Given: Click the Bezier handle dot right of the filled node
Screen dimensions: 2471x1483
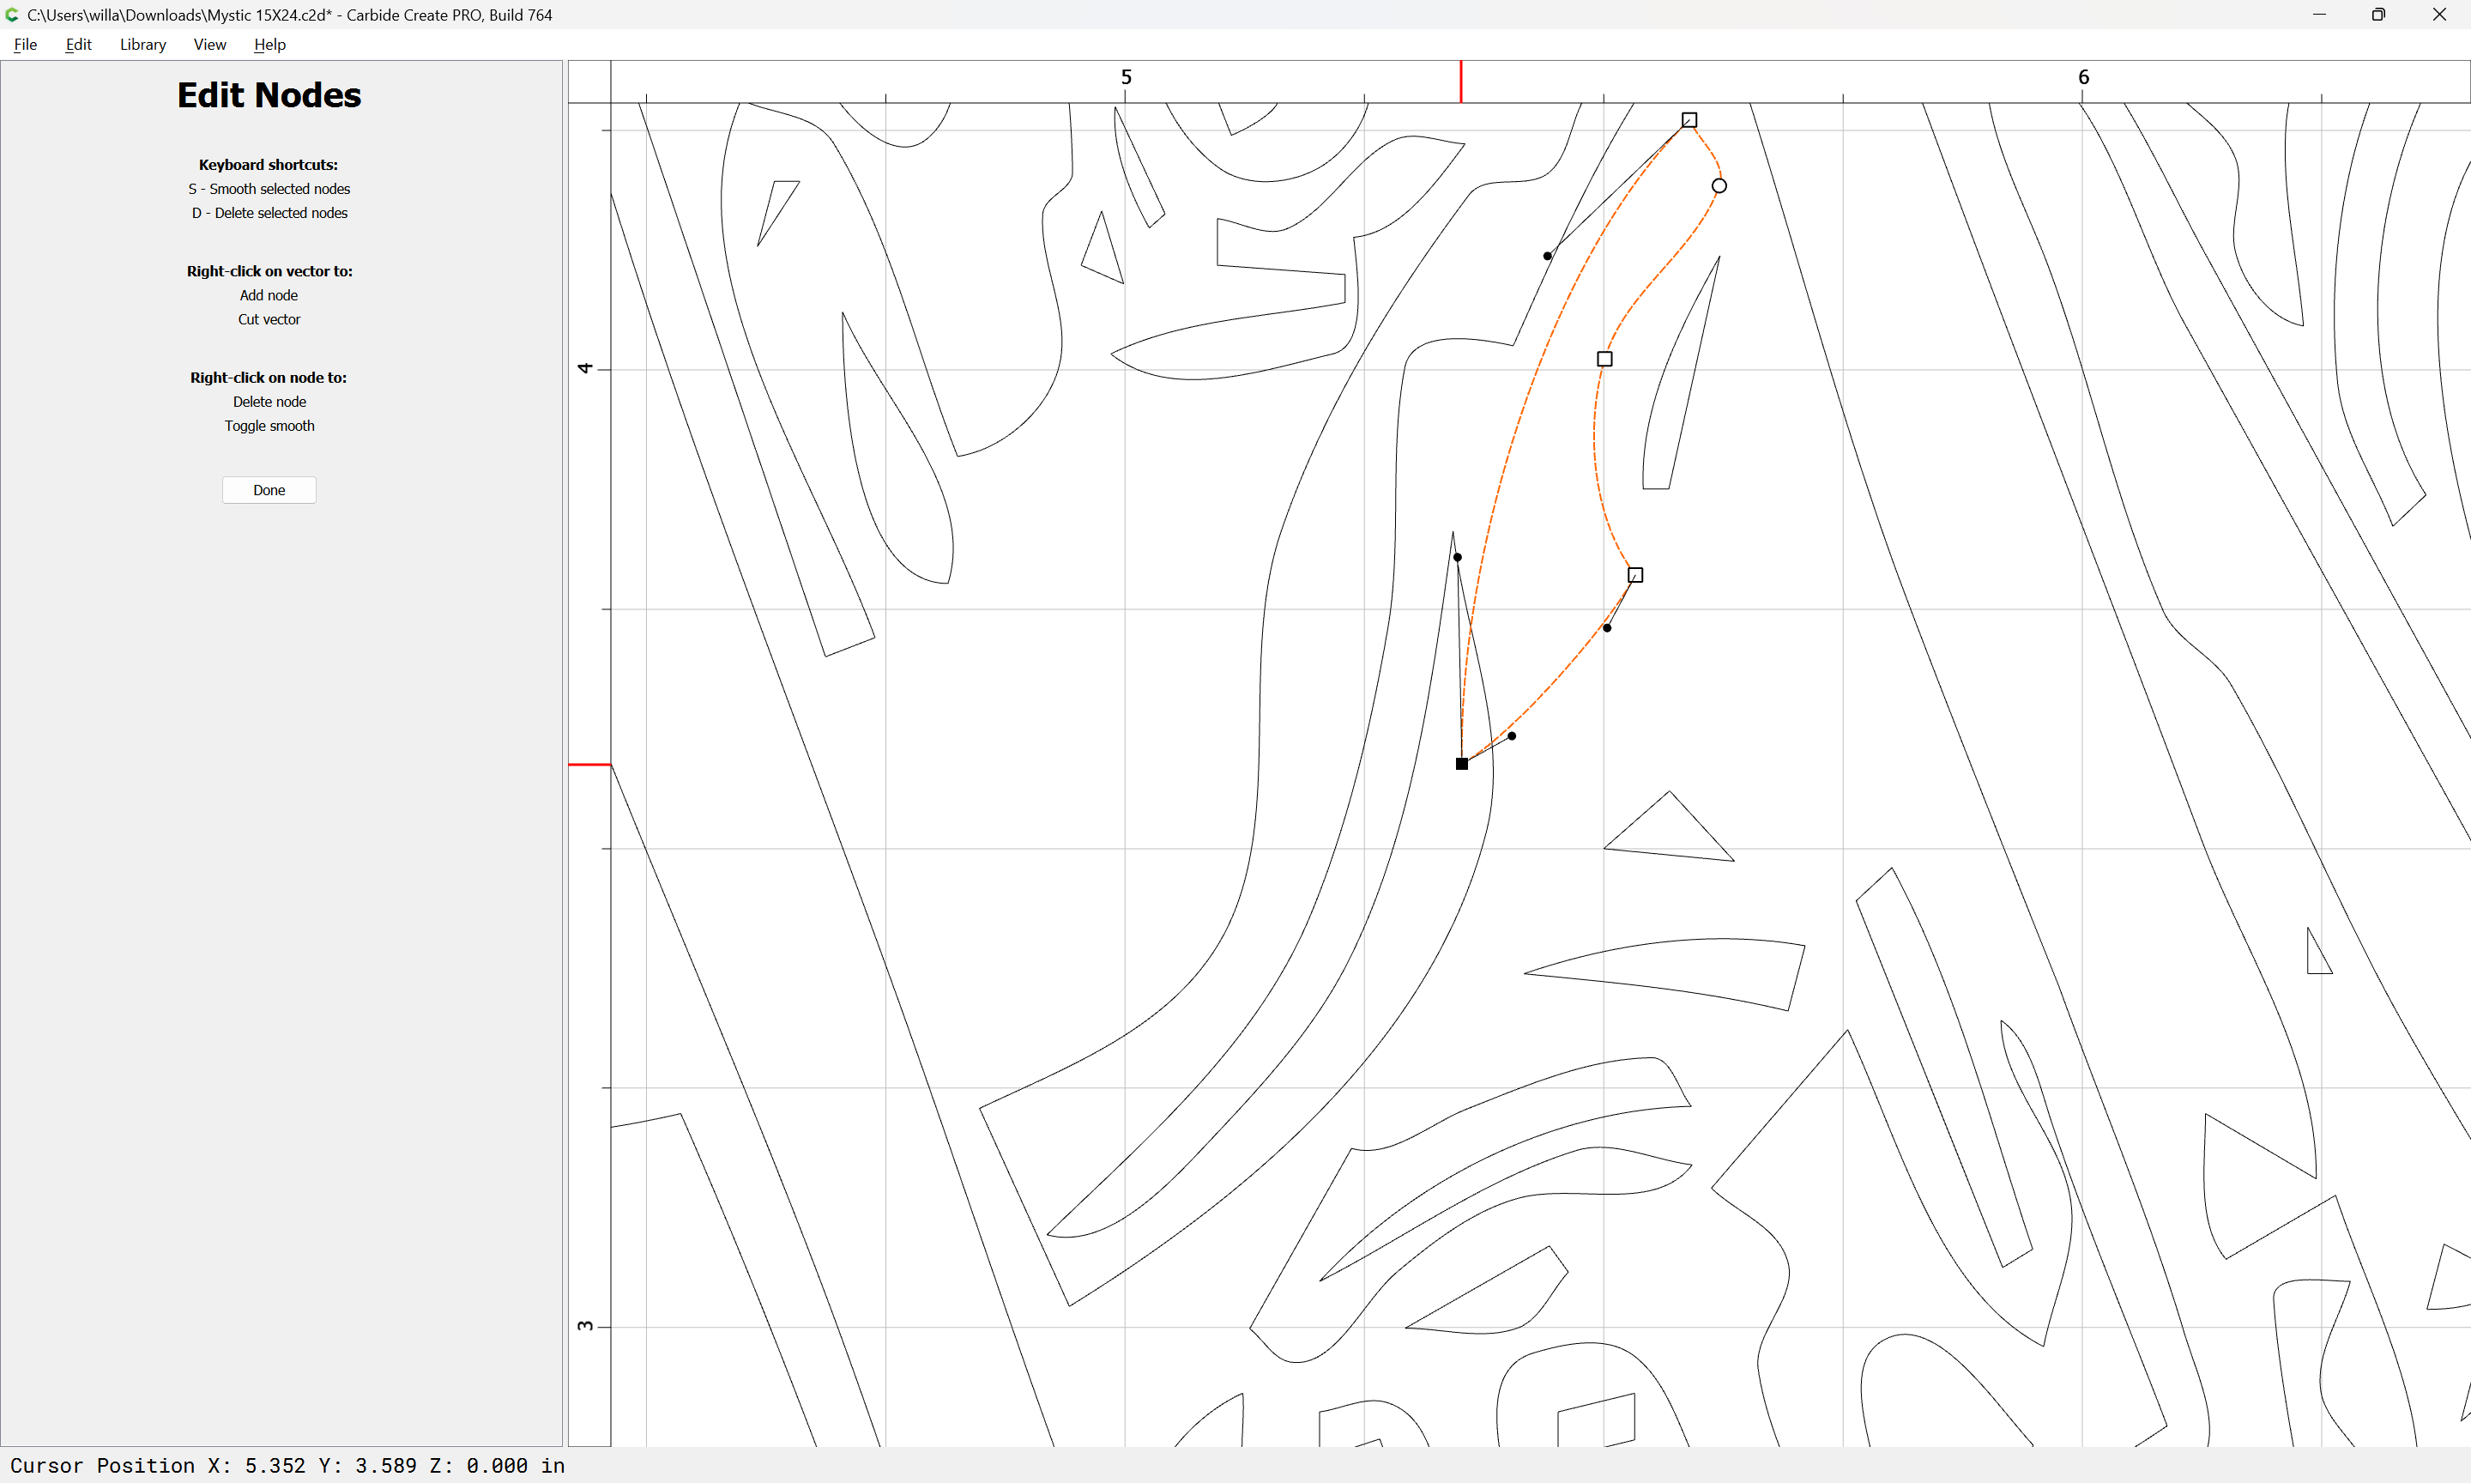Looking at the screenshot, I should (1511, 735).
